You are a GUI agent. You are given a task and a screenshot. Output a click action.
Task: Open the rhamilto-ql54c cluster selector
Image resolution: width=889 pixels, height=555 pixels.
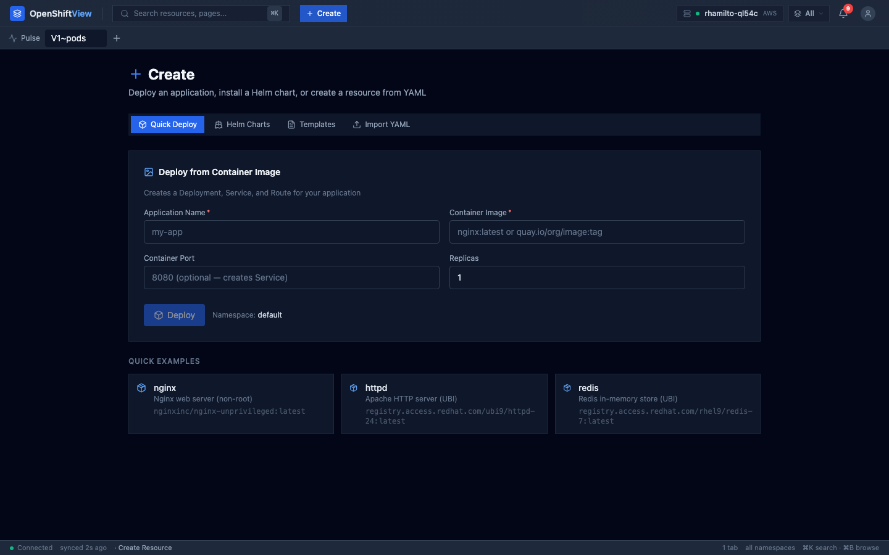click(x=730, y=14)
